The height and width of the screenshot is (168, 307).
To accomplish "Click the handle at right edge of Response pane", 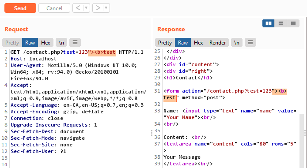I will (x=305, y=133).
